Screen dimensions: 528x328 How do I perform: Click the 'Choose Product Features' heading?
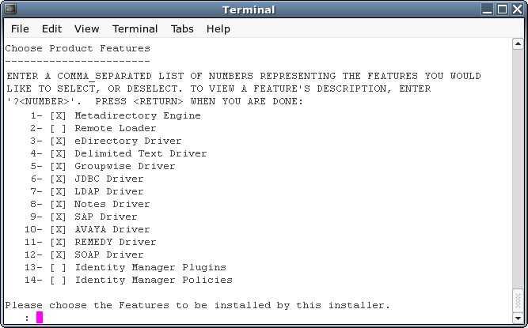pyautogui.click(x=78, y=49)
